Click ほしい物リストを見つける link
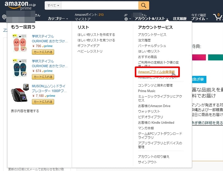This screenshot has height=171, width=223. 96,40
